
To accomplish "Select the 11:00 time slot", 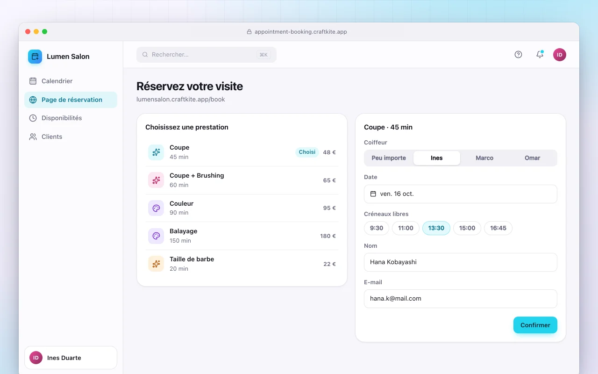I will [406, 228].
